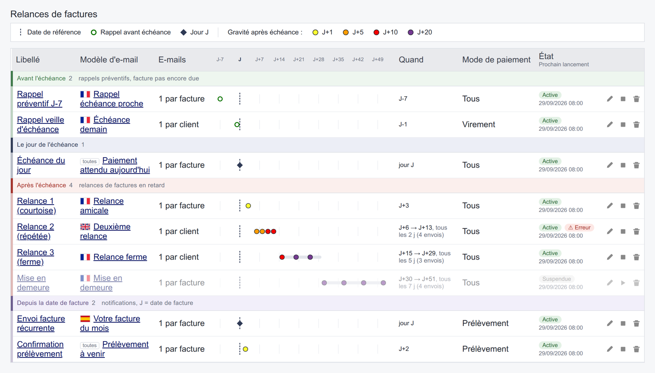Image resolution: width=655 pixels, height=373 pixels.
Task: Open the Relance ferme email template
Action: pyautogui.click(x=120, y=257)
